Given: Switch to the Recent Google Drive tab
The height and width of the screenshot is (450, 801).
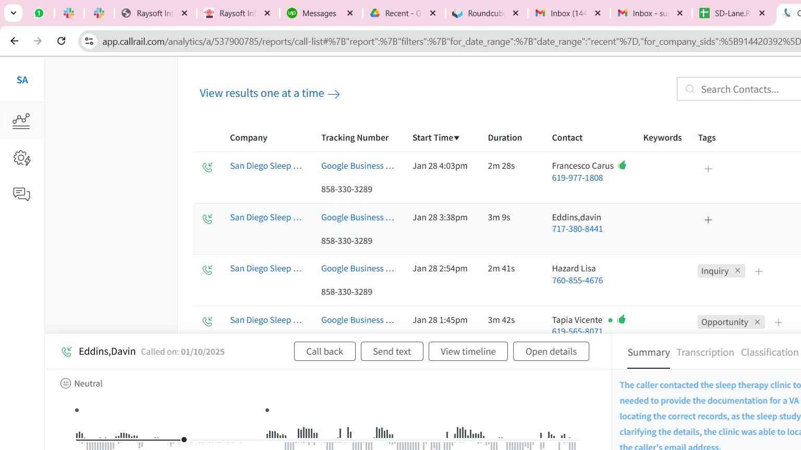Looking at the screenshot, I should click(403, 14).
